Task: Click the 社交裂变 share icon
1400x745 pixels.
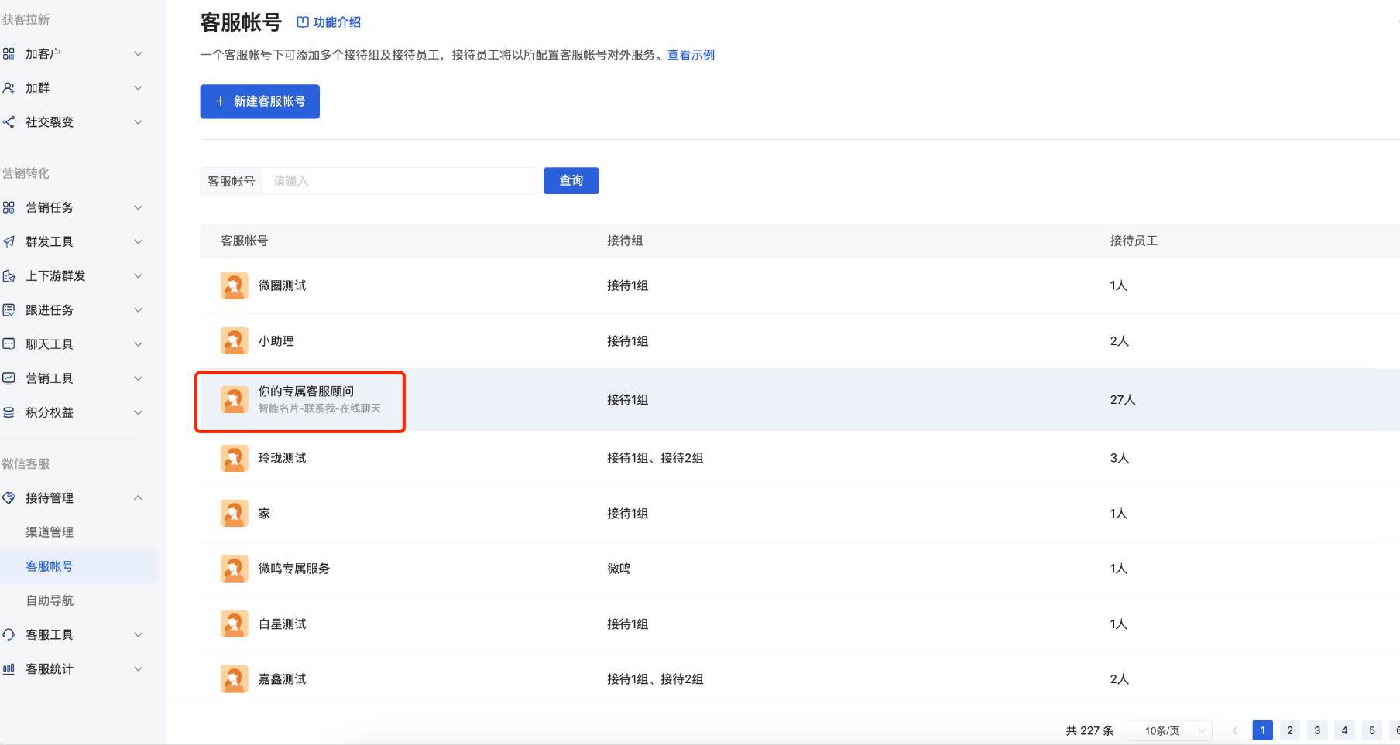Action: coord(9,122)
